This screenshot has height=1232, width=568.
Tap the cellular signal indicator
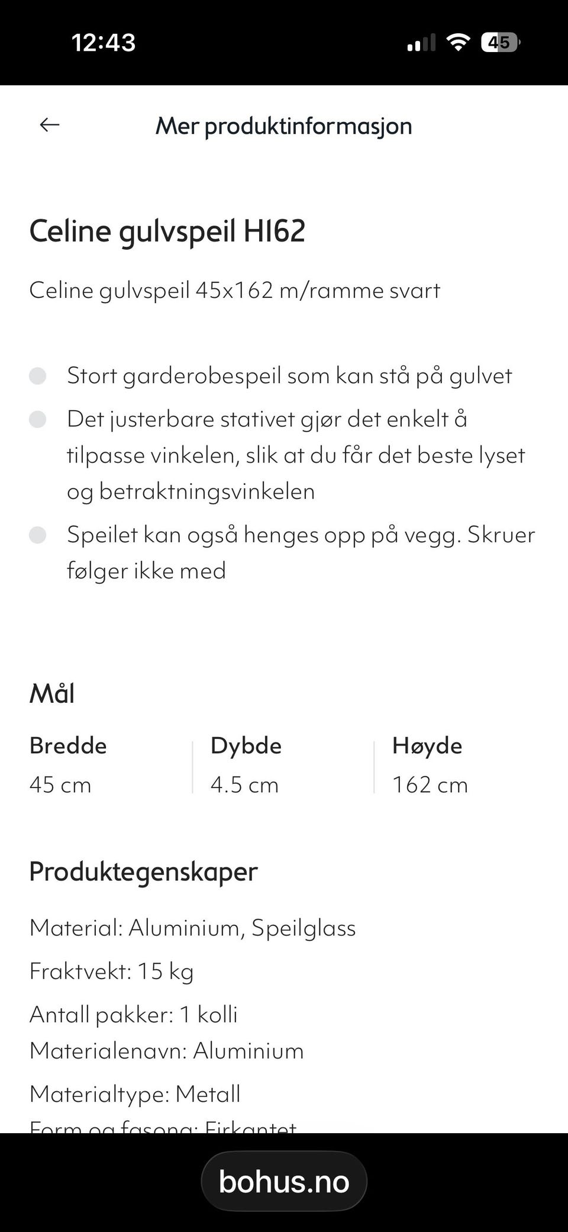point(422,42)
